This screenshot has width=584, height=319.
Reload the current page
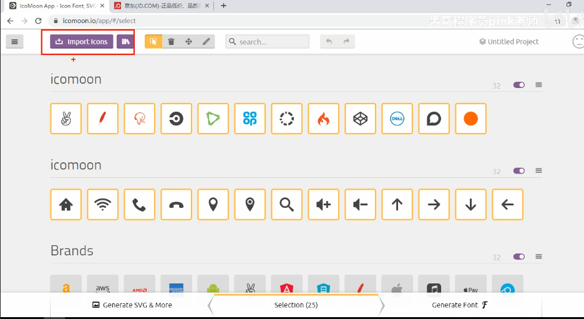click(x=38, y=21)
